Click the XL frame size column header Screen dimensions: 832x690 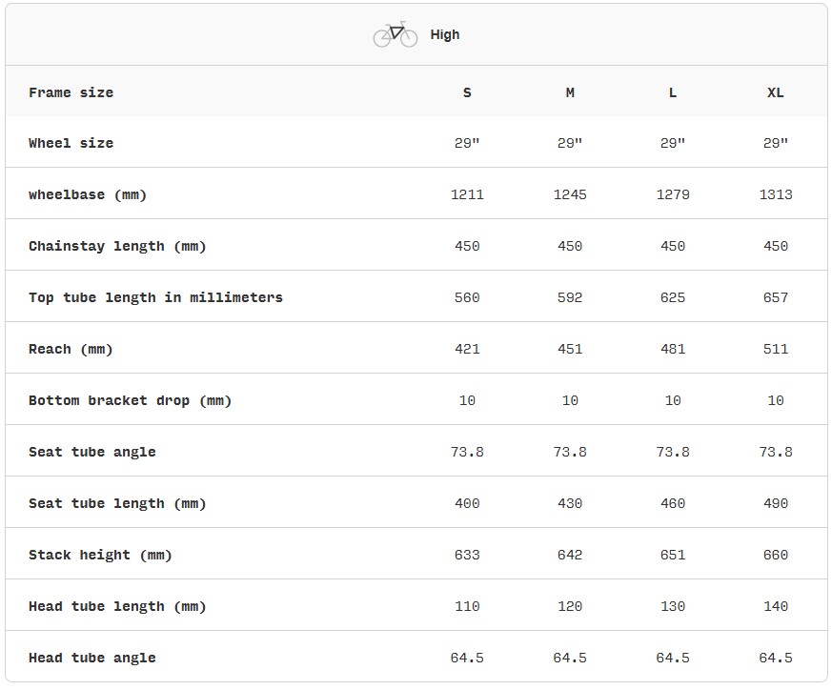point(775,92)
